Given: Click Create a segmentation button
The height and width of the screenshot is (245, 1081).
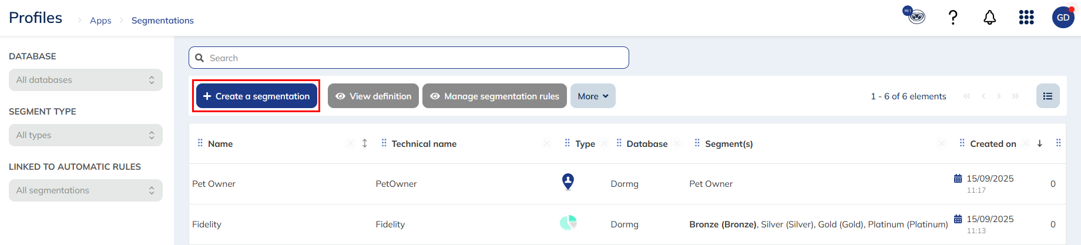Looking at the screenshot, I should click(x=257, y=96).
